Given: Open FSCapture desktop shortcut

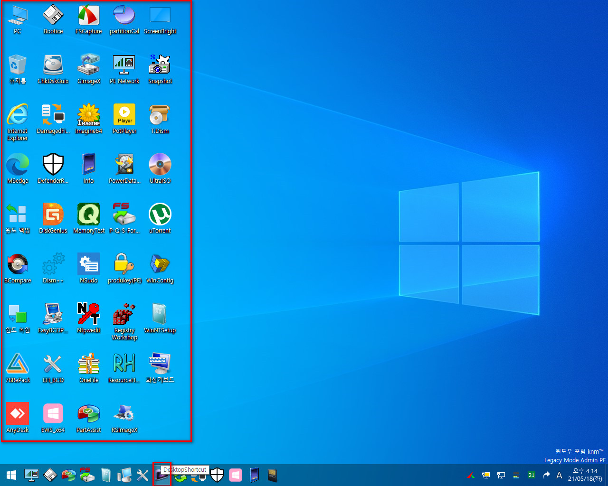Looking at the screenshot, I should [x=89, y=20].
